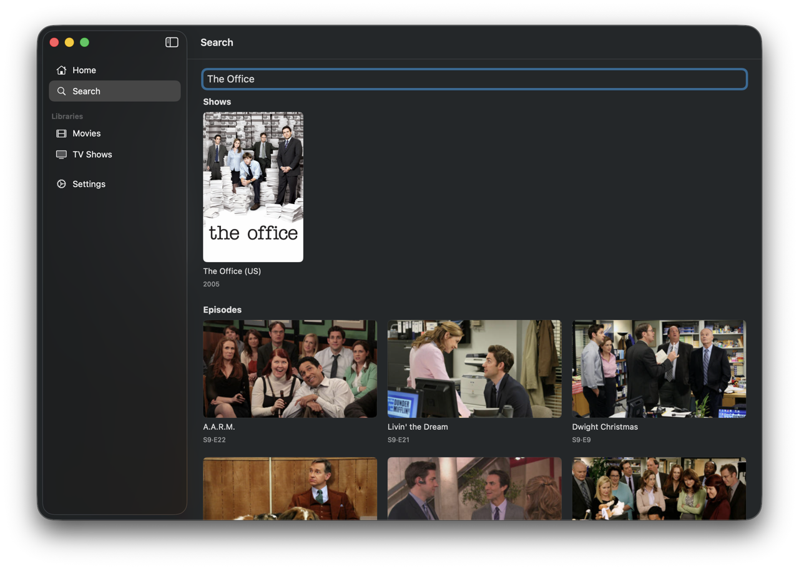Click the Settings gear icon
799x569 pixels.
[x=61, y=184]
